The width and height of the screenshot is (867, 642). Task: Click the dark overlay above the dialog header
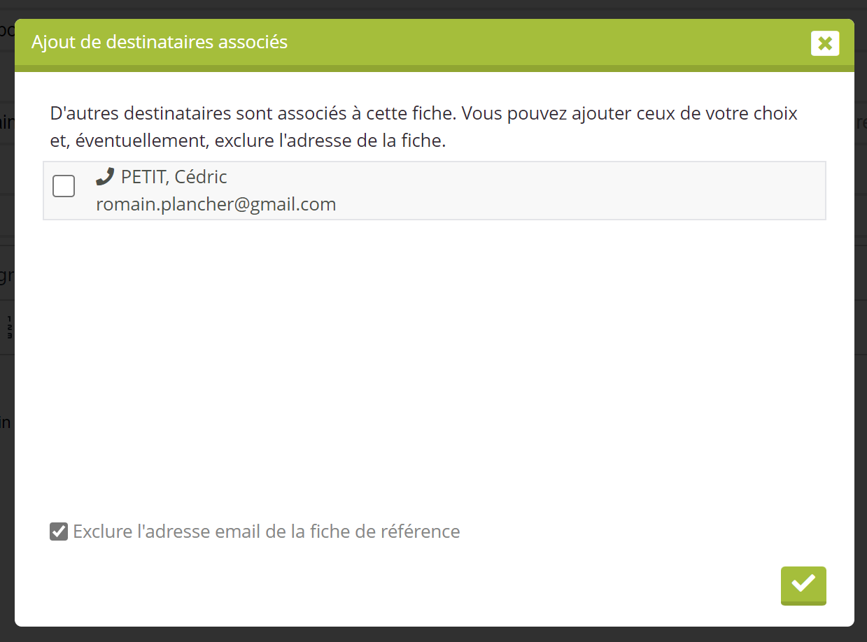point(434,8)
